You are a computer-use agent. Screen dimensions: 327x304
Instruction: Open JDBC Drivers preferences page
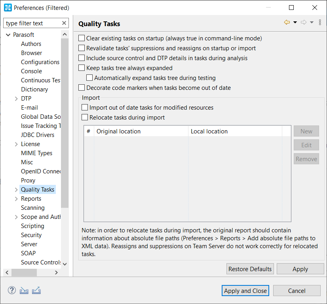(x=38, y=135)
